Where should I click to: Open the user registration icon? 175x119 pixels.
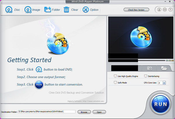click(x=159, y=10)
